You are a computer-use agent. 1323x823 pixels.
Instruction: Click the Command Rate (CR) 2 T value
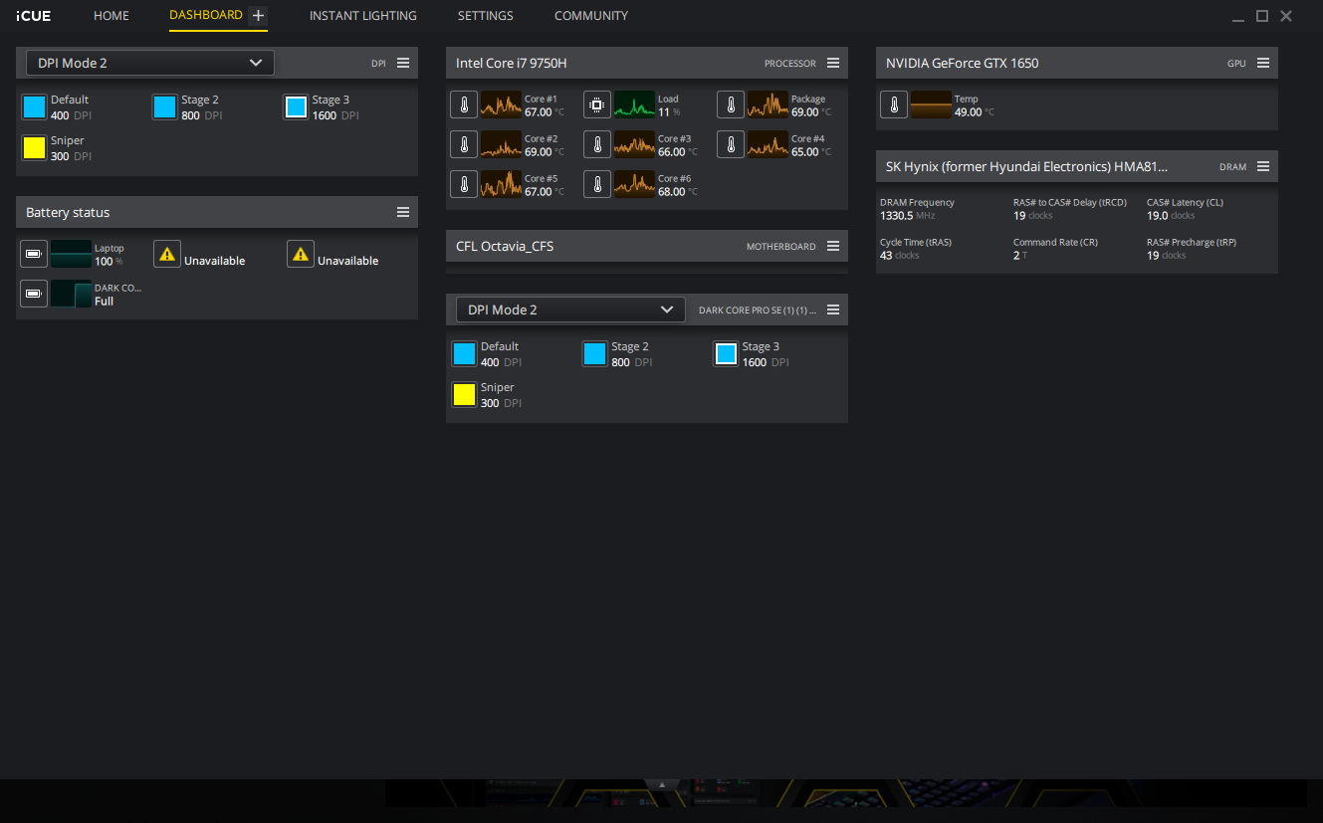pos(1020,255)
